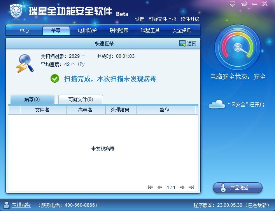Select the 可疑文件(0) results tab
This screenshot has width=275, height=211.
[x=81, y=99]
